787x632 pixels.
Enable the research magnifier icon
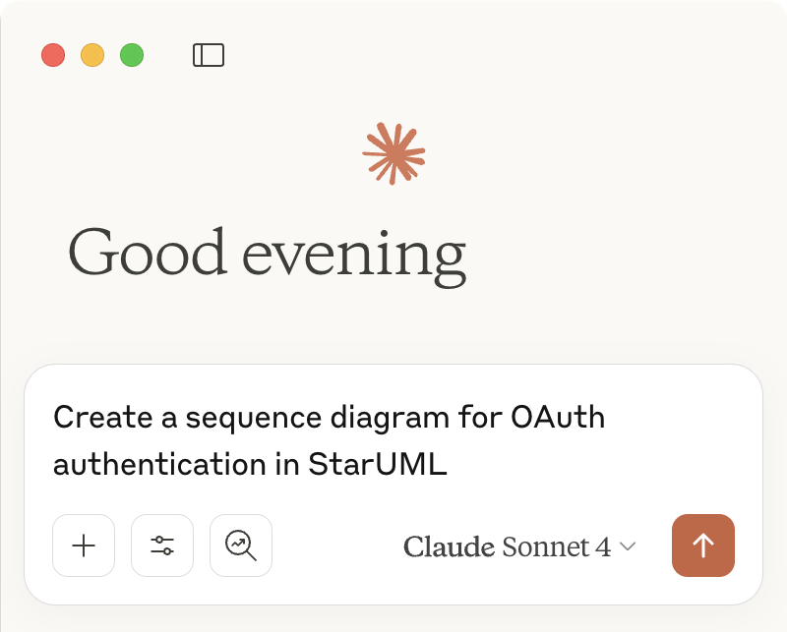241,545
